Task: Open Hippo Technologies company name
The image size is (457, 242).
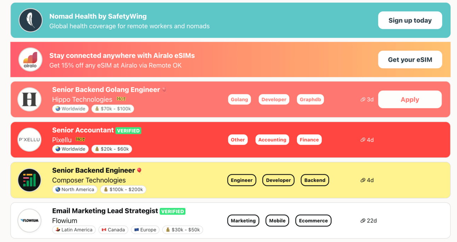Action: point(82,100)
